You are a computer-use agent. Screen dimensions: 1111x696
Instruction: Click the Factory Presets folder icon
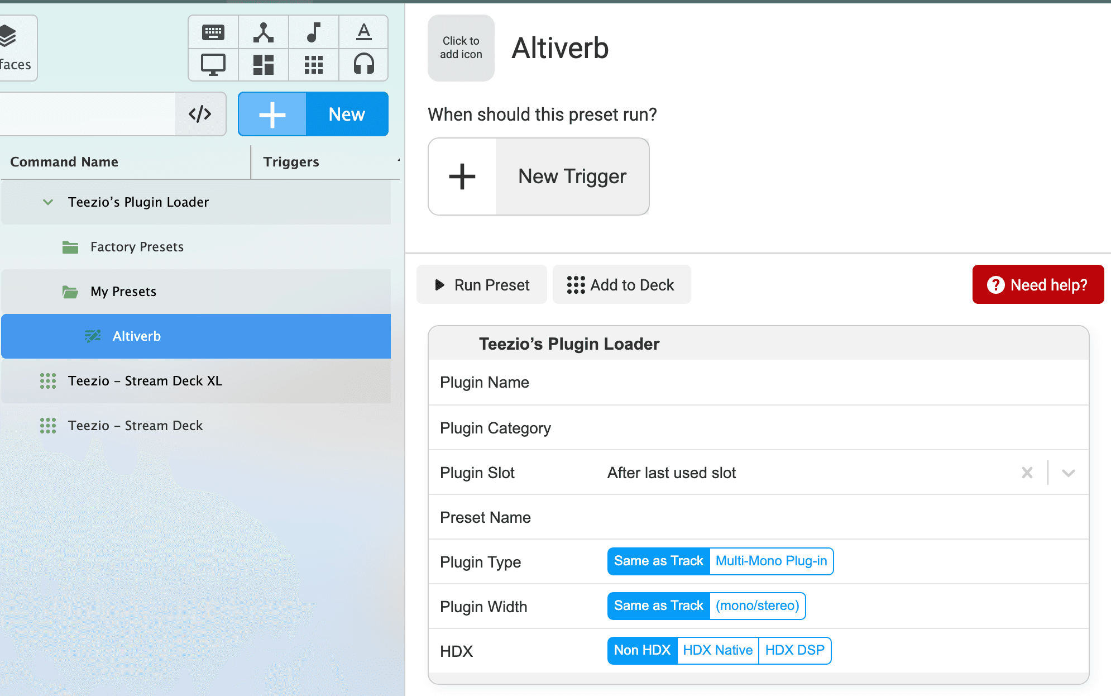[x=70, y=247]
